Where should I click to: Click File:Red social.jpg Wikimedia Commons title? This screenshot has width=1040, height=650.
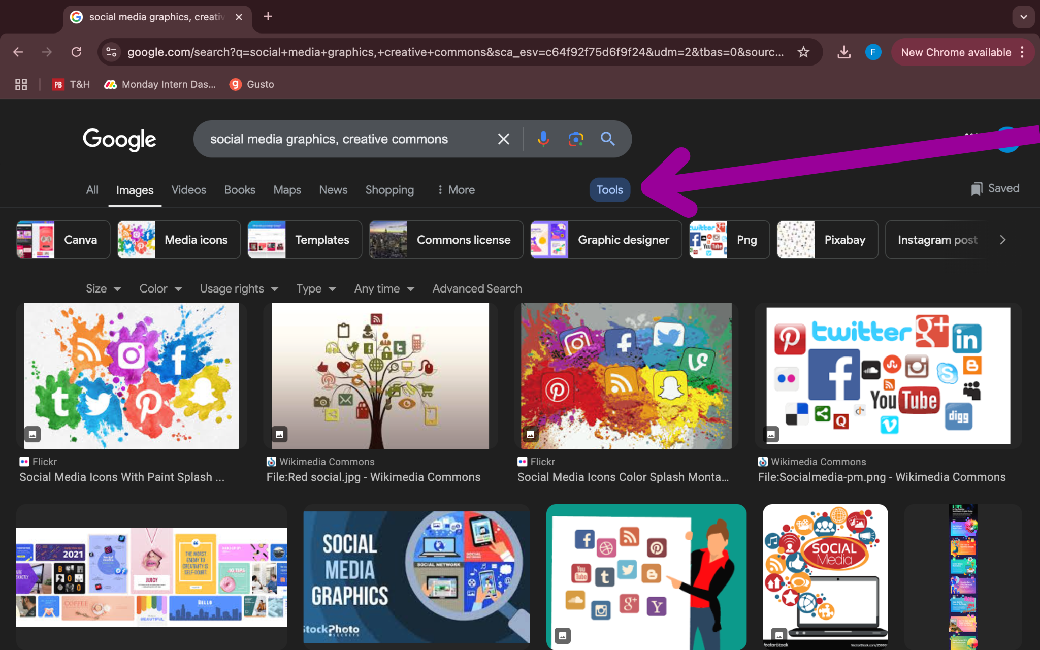point(373,477)
